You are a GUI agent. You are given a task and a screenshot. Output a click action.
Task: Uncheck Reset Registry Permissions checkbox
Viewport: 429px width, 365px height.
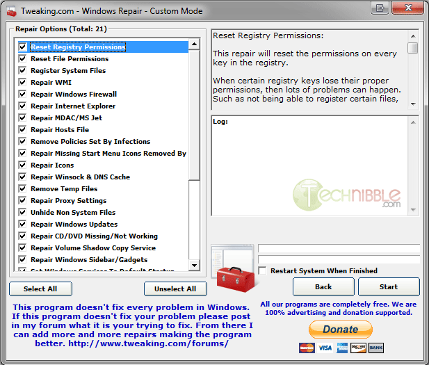pyautogui.click(x=22, y=47)
